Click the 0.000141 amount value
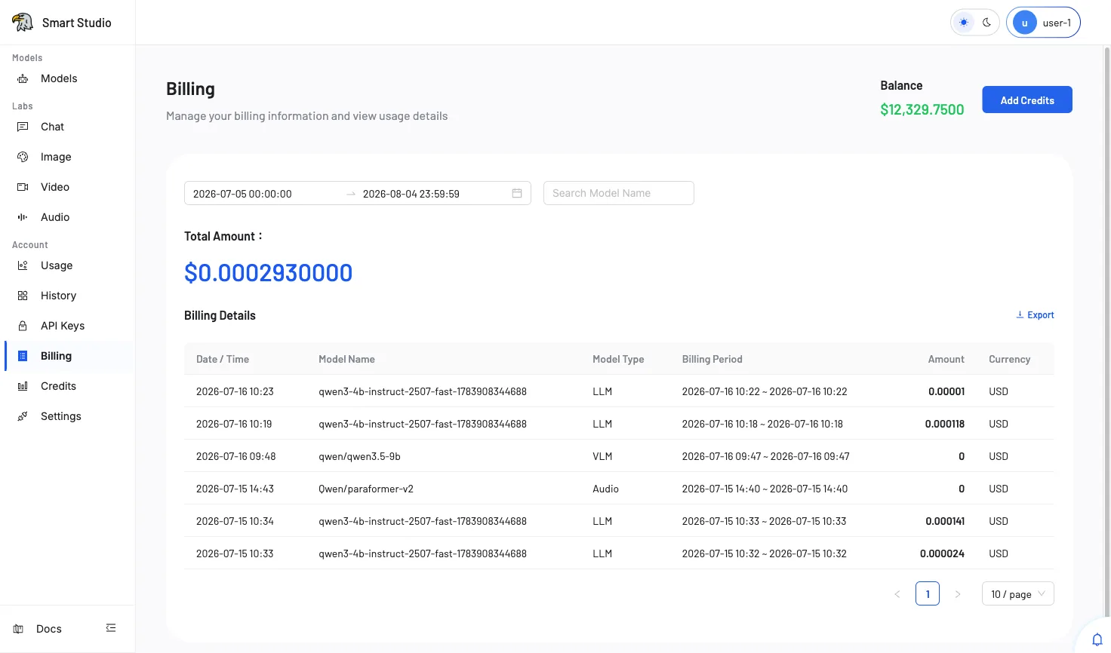The image size is (1111, 653). (x=945, y=521)
